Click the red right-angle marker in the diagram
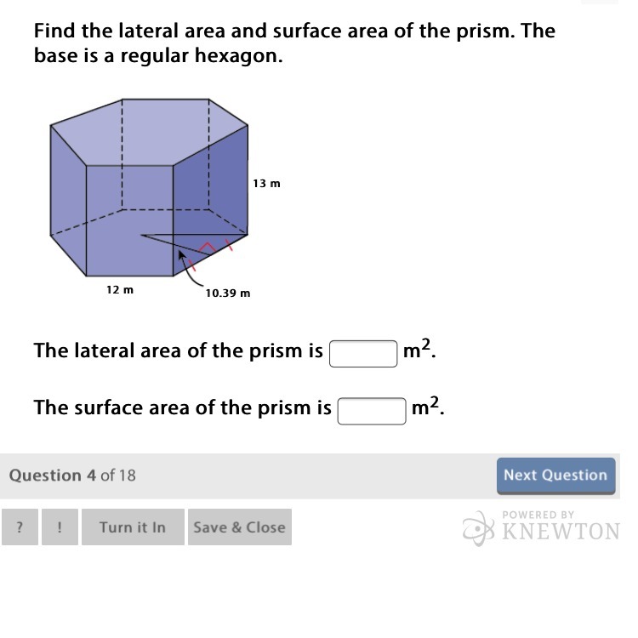The width and height of the screenshot is (638, 638). coord(207,248)
